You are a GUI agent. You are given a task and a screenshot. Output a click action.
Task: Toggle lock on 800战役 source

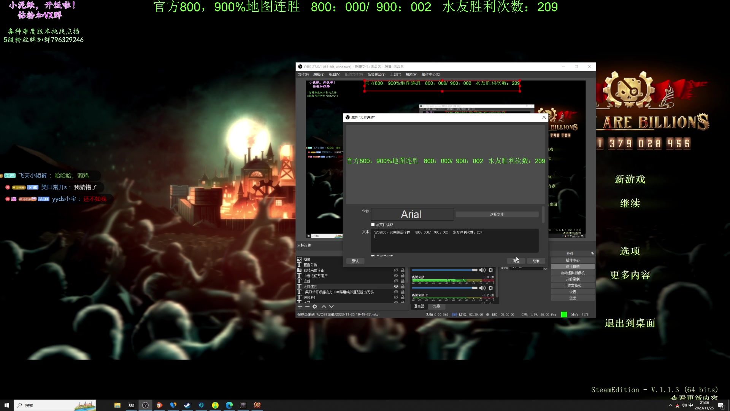pos(402,297)
